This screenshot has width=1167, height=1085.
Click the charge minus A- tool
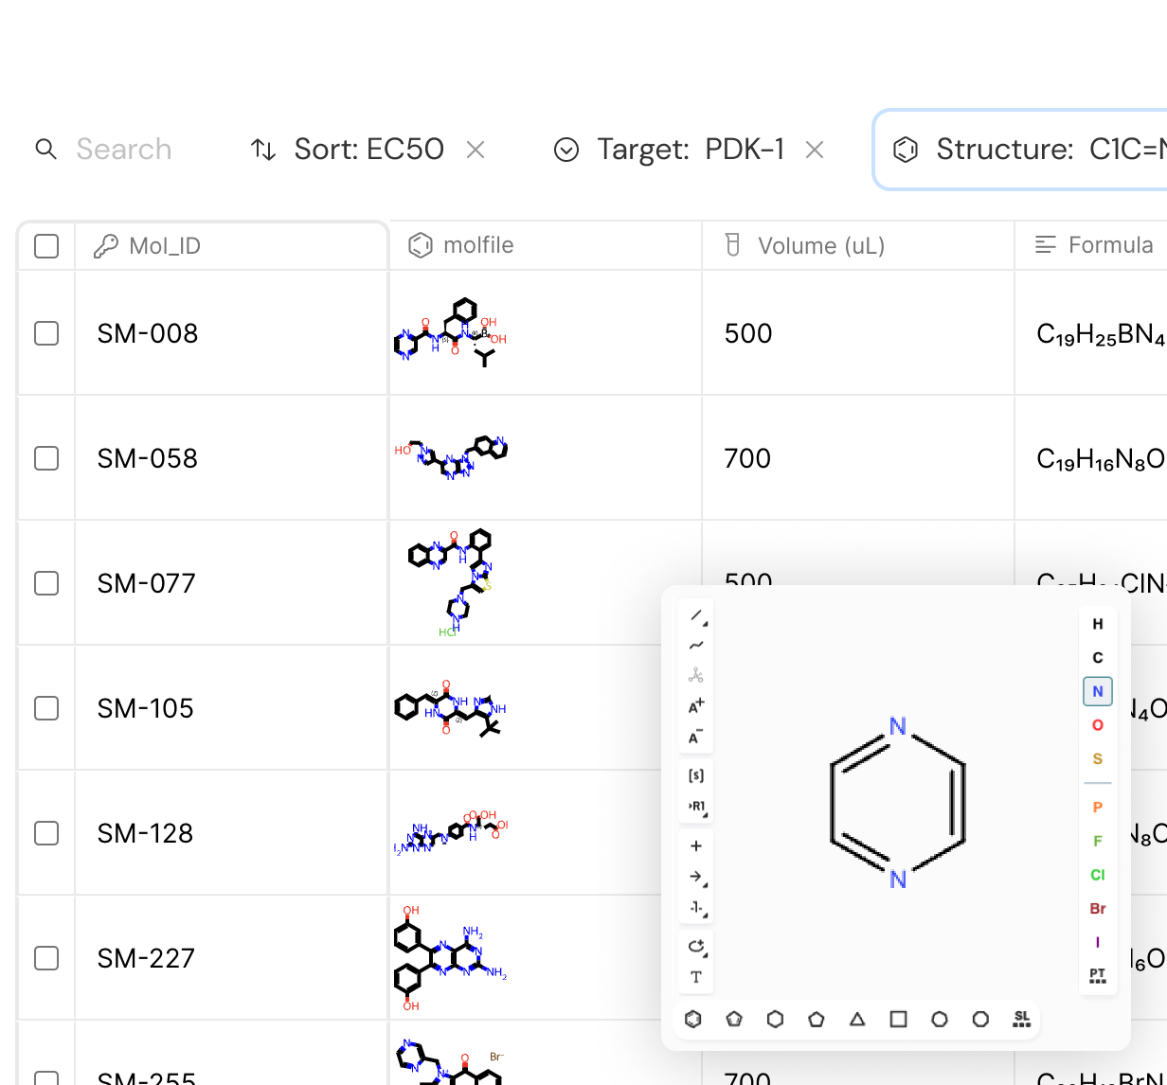[x=696, y=738]
